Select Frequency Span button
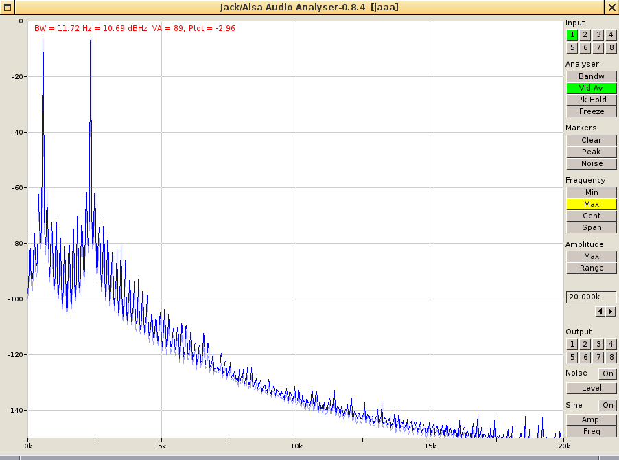619x460 pixels. [x=592, y=227]
